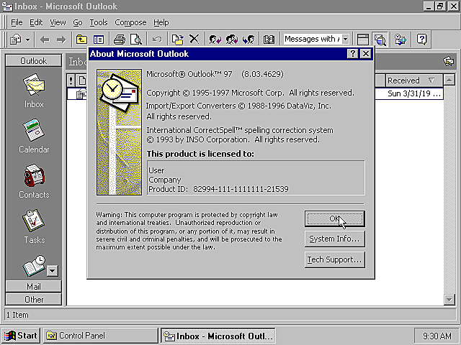Click the message list scroll up arrow
This screenshot has height=345, width=461.
pyautogui.click(x=449, y=80)
